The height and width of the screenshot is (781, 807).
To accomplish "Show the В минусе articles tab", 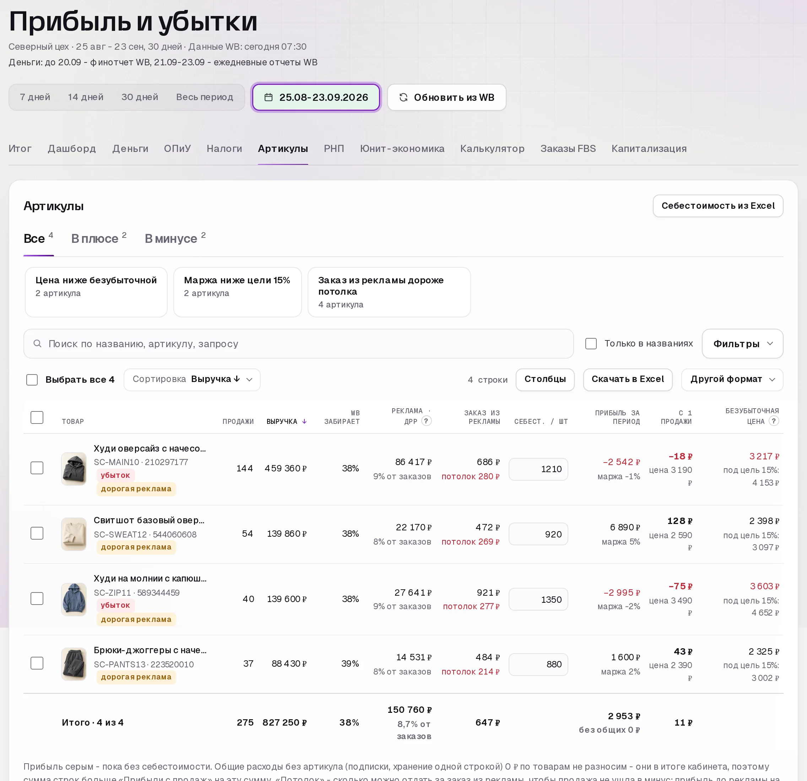I will point(175,239).
